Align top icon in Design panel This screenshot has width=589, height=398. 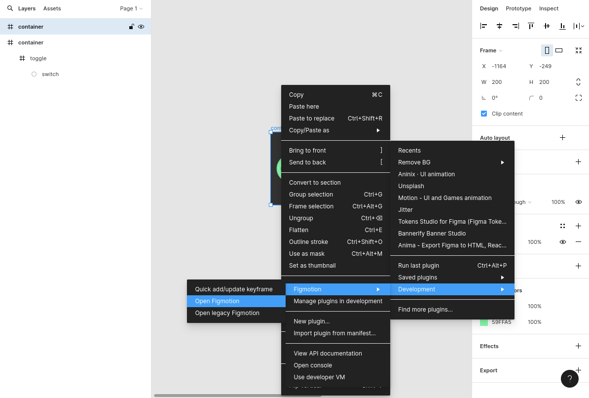coord(531,26)
